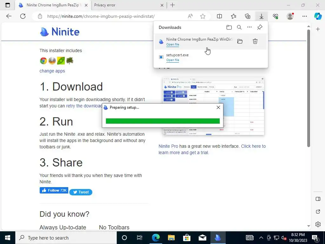Reload the Ninite page
The height and width of the screenshot is (244, 325).
click(x=23, y=16)
